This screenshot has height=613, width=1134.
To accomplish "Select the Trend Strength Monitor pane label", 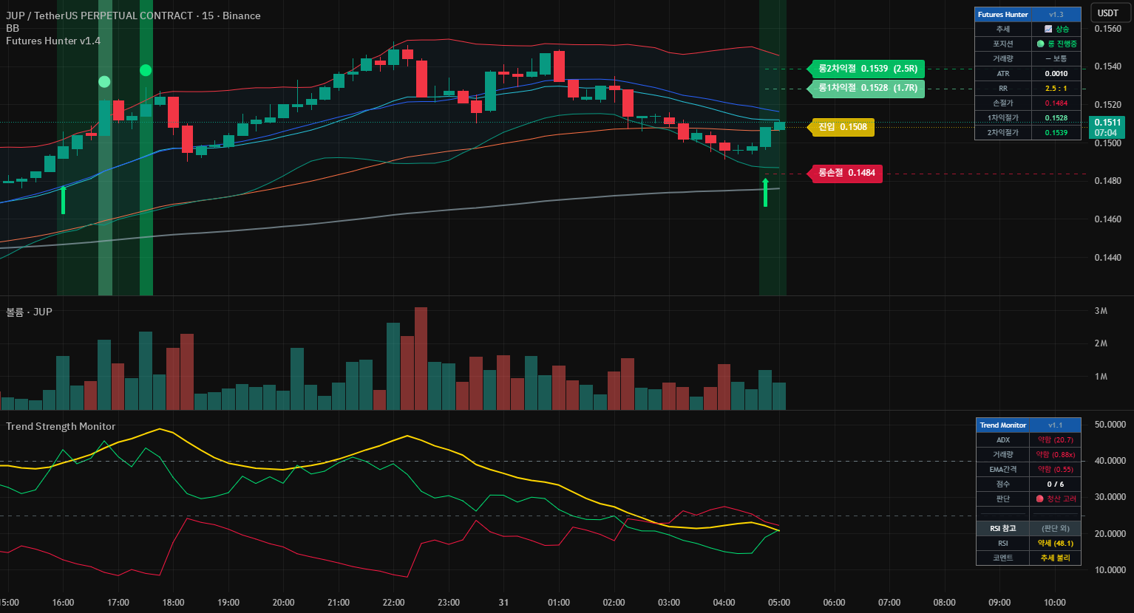I will coord(61,426).
